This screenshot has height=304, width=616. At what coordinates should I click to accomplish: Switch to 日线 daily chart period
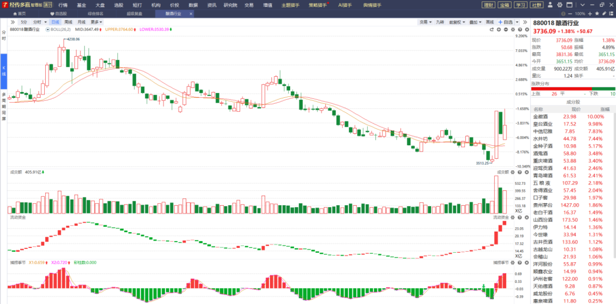pos(55,22)
